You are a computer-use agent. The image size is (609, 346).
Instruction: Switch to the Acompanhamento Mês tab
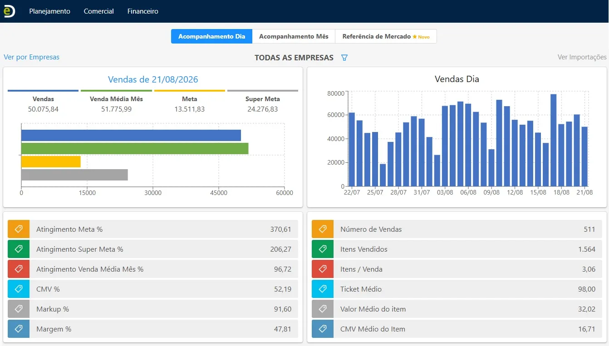pos(294,36)
